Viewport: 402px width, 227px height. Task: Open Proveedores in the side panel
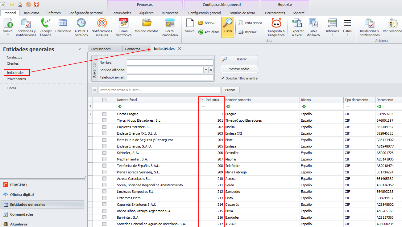click(x=16, y=79)
